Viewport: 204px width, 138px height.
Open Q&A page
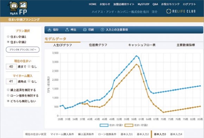tap(155, 4)
